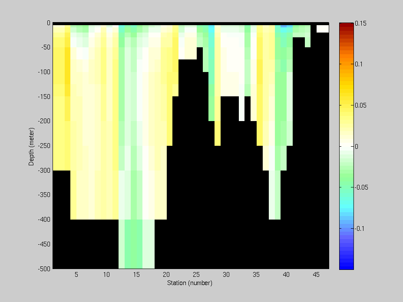Click station axis tick label "25"

[x=196, y=275]
